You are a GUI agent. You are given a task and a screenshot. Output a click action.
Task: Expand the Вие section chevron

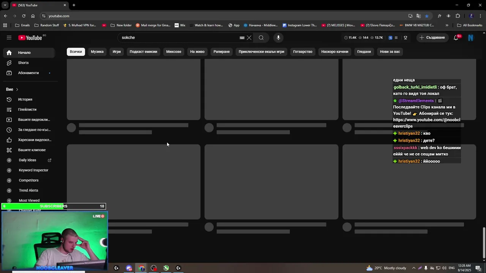point(17,89)
